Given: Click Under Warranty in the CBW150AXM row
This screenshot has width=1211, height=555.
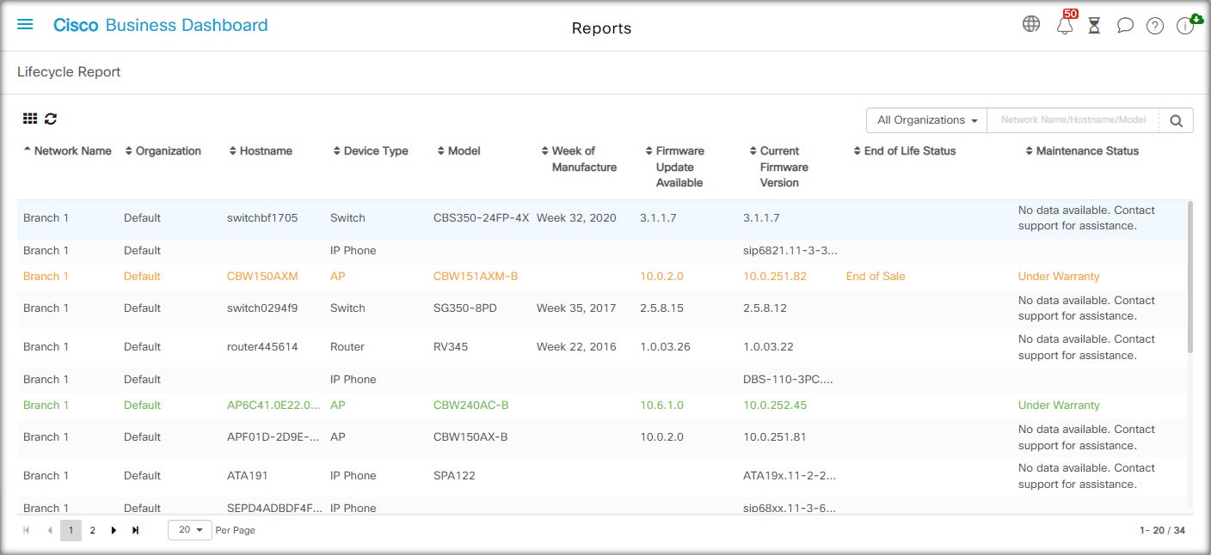Looking at the screenshot, I should (x=1059, y=277).
